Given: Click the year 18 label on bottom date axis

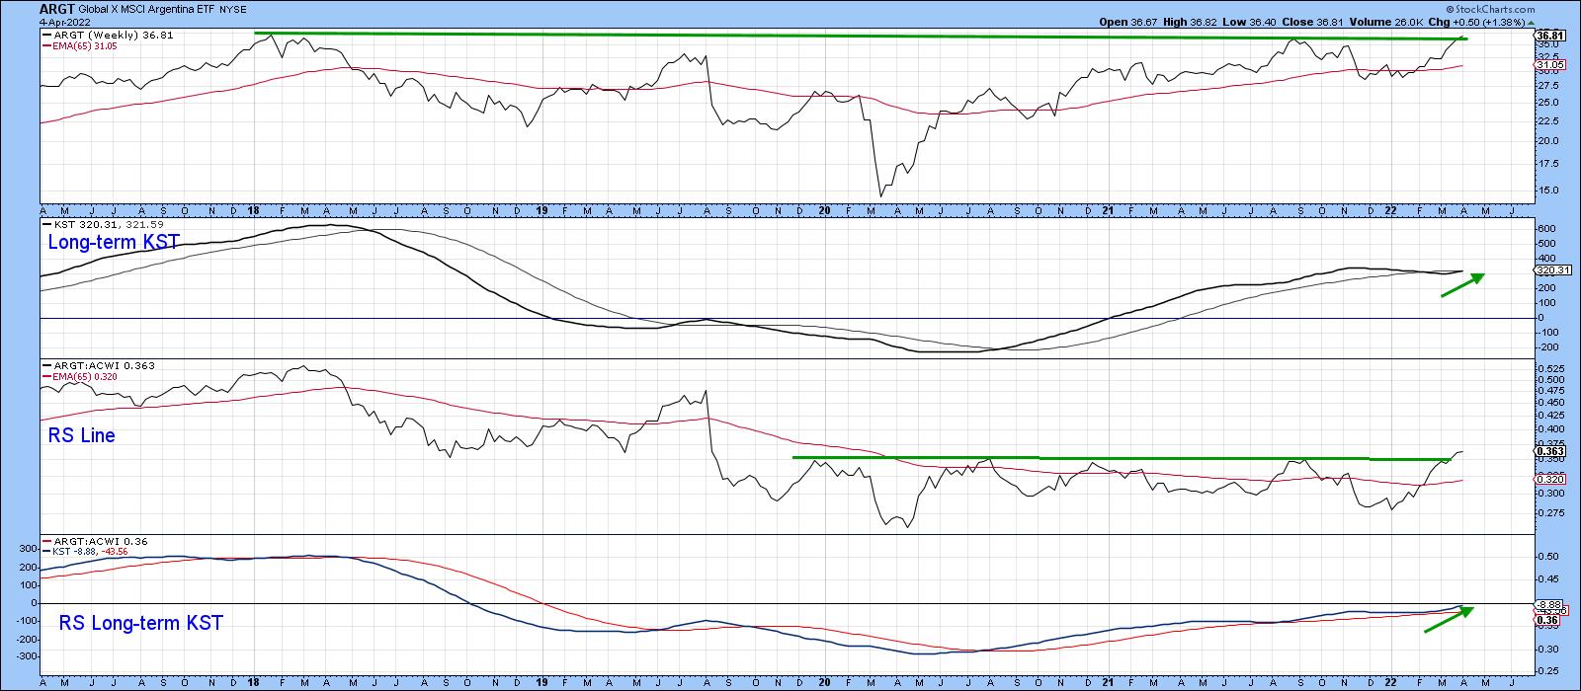Looking at the screenshot, I should (254, 682).
